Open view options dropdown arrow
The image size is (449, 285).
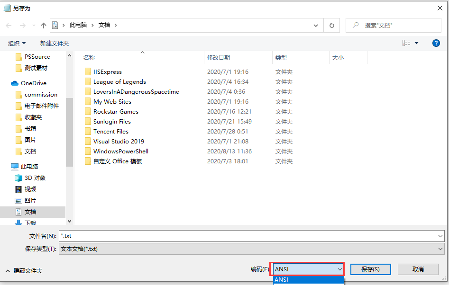point(416,43)
